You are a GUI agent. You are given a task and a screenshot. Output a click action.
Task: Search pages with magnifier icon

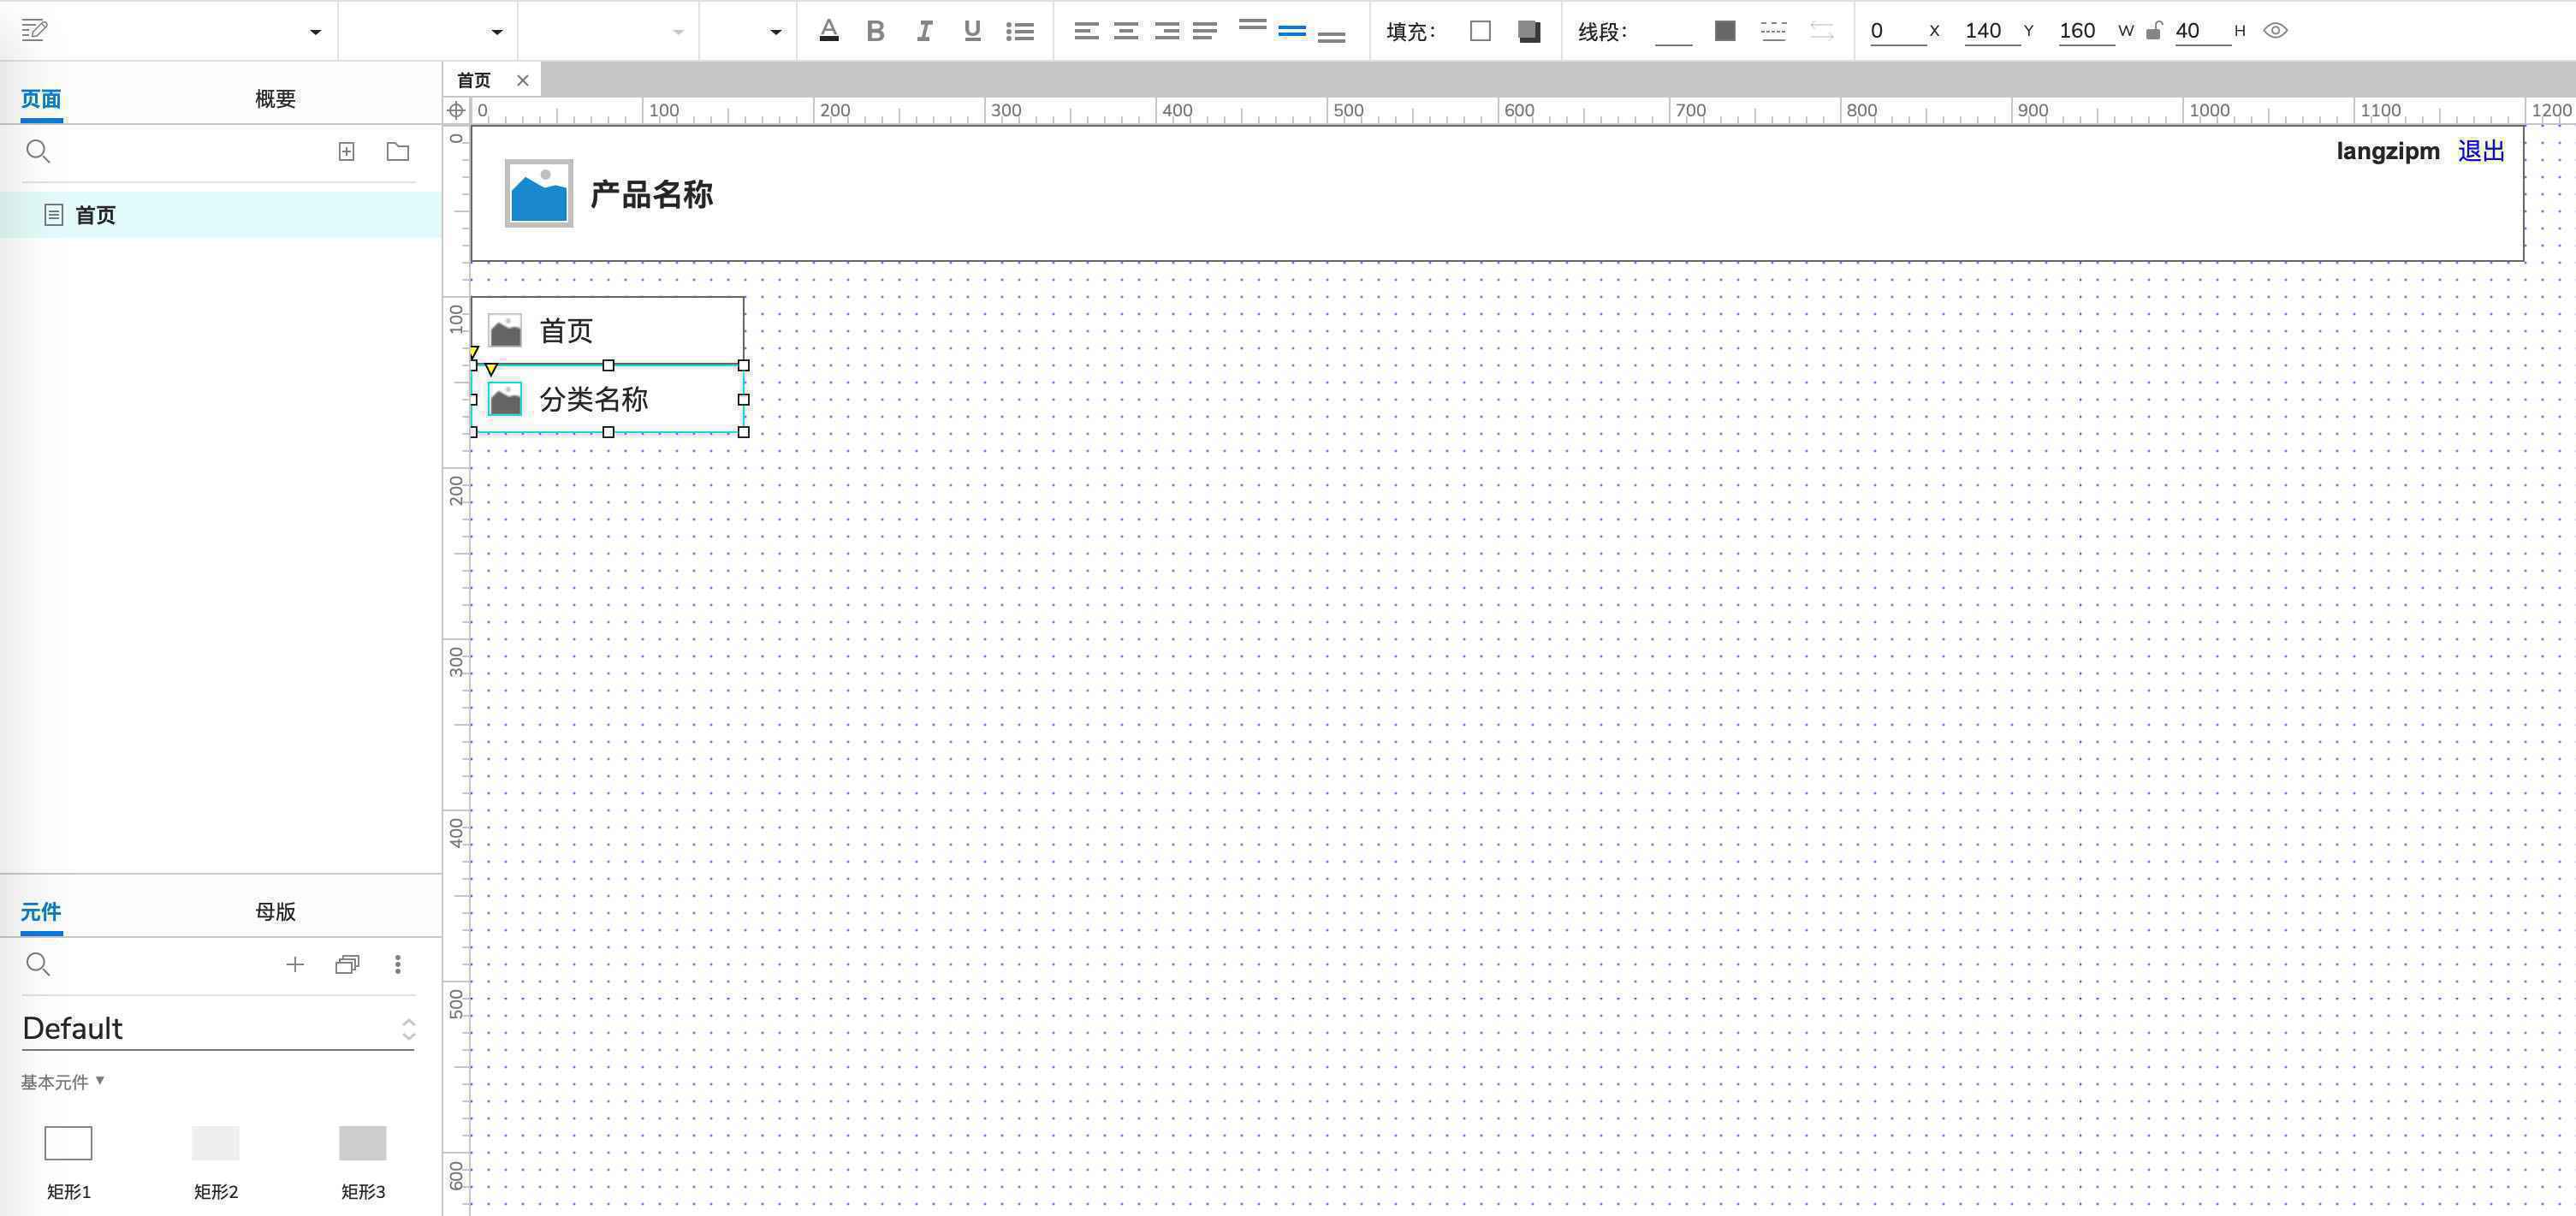pos(38,151)
